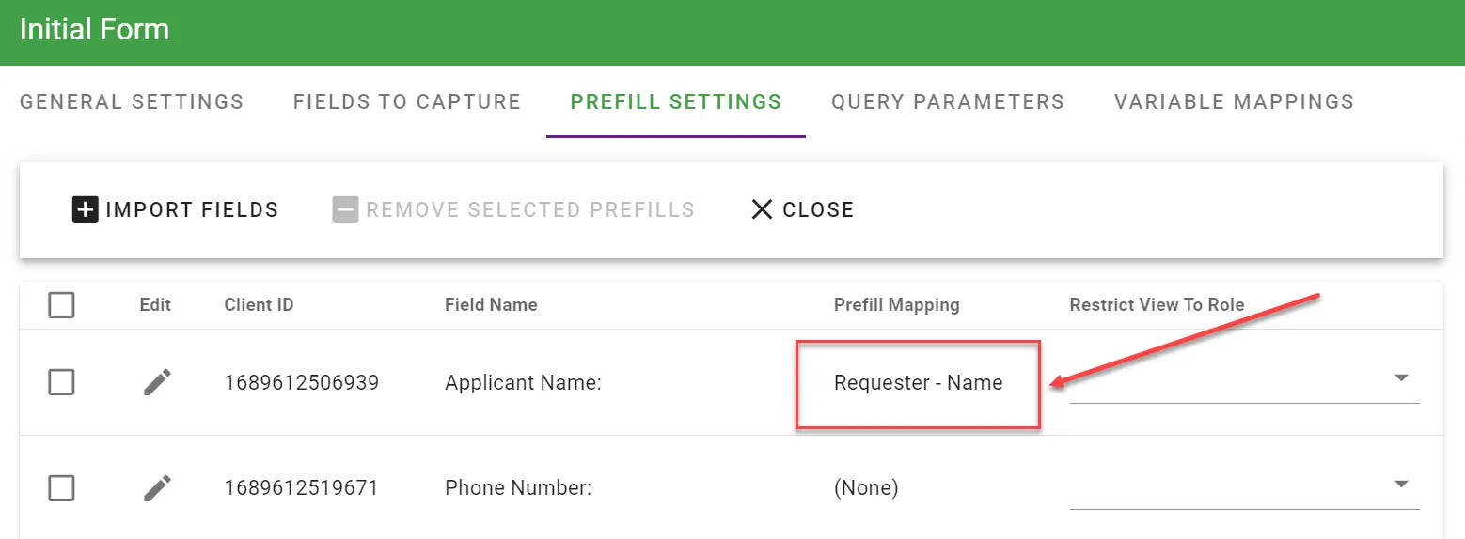Edit the Applicant Name row via pencil icon
This screenshot has height=539, width=1465.
pyautogui.click(x=157, y=382)
